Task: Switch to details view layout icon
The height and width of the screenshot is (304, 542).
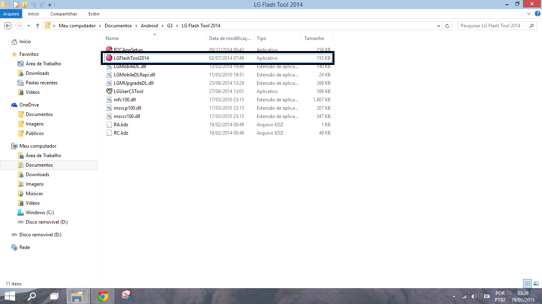Action: 527,283
